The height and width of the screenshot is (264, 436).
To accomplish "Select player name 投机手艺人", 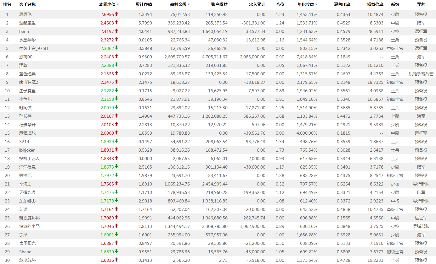I will [30, 159].
